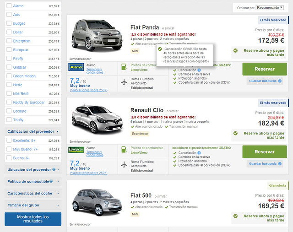Tick Keddy By Europcar checkbox
The height and width of the screenshot is (232, 293).
tap(9, 103)
